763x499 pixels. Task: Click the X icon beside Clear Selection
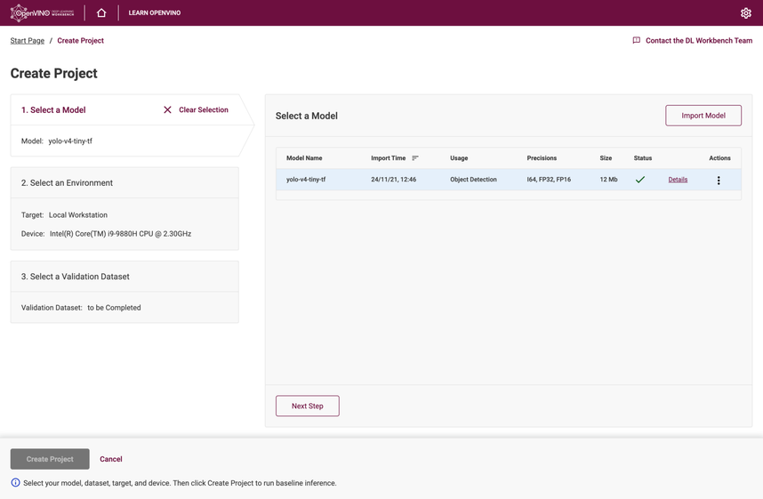(x=167, y=110)
